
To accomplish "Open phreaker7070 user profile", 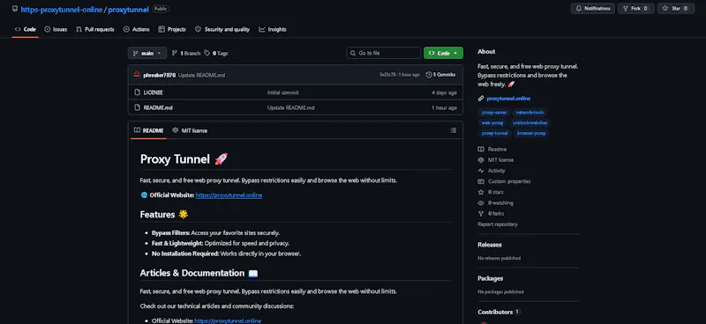I will 160,75.
